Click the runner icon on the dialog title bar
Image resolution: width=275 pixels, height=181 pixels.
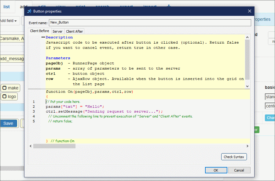click(x=29, y=11)
